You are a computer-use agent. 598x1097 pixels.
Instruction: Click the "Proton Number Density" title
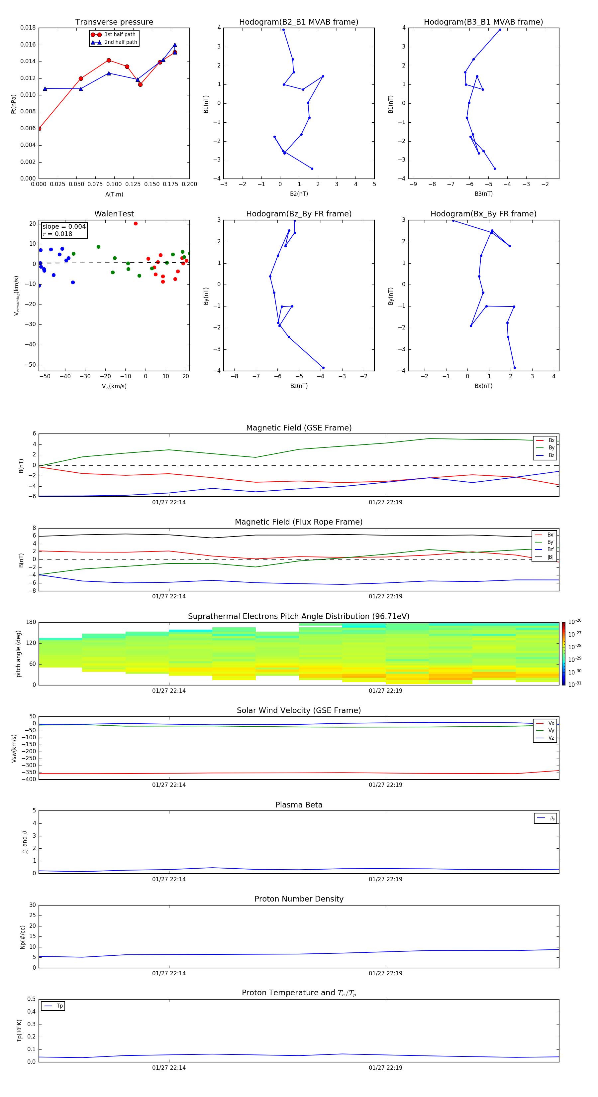coord(299,899)
